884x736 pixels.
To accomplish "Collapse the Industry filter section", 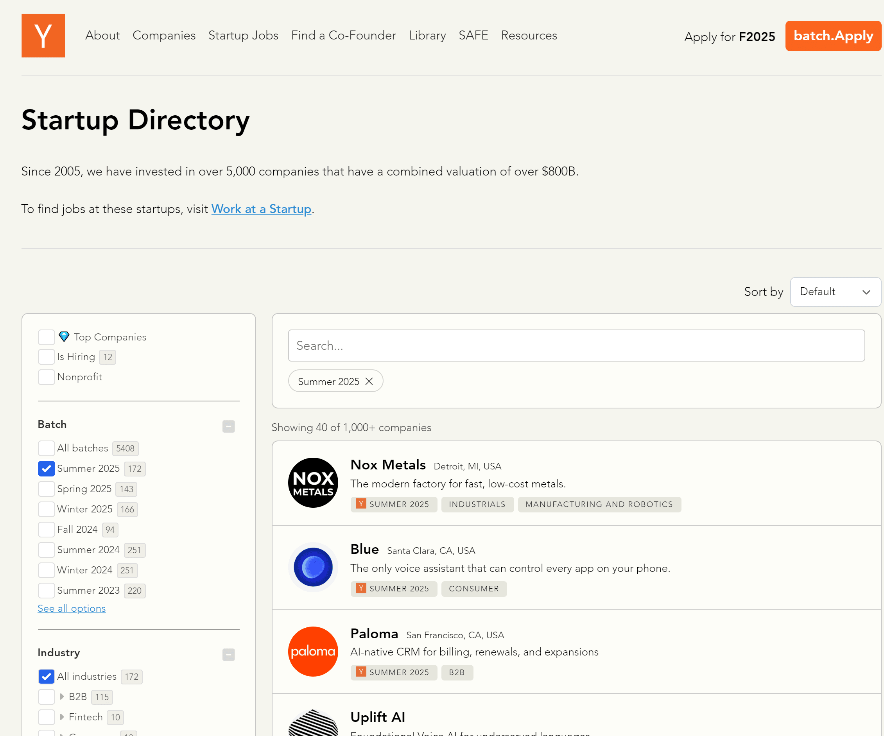I will point(229,654).
